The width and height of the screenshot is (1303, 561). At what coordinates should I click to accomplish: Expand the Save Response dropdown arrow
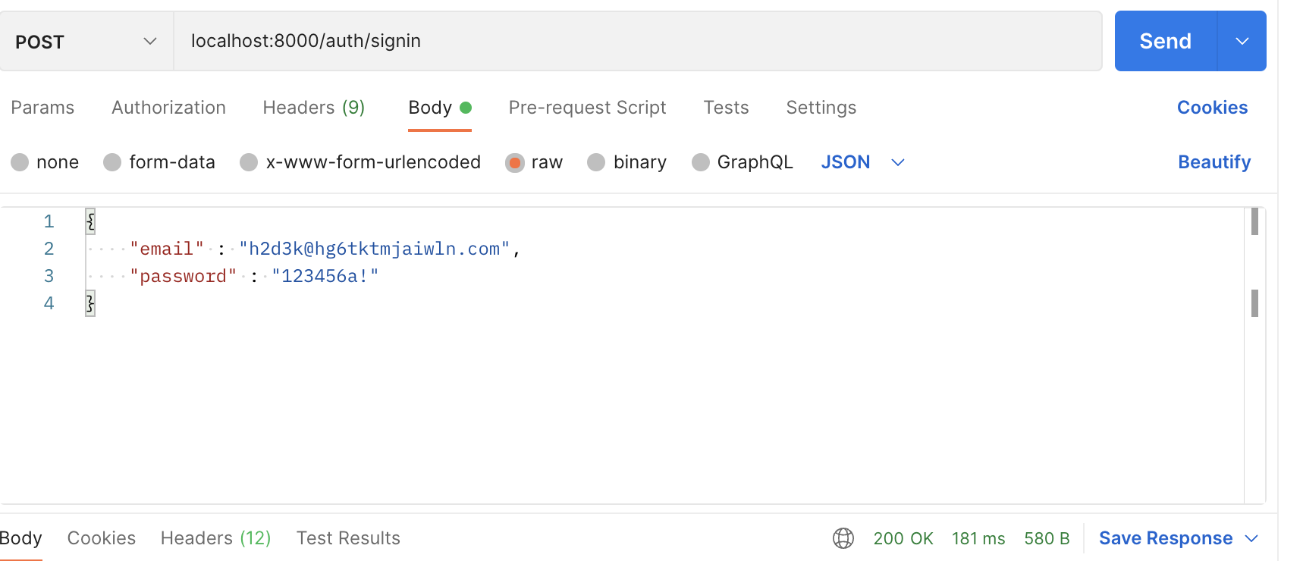(1251, 538)
